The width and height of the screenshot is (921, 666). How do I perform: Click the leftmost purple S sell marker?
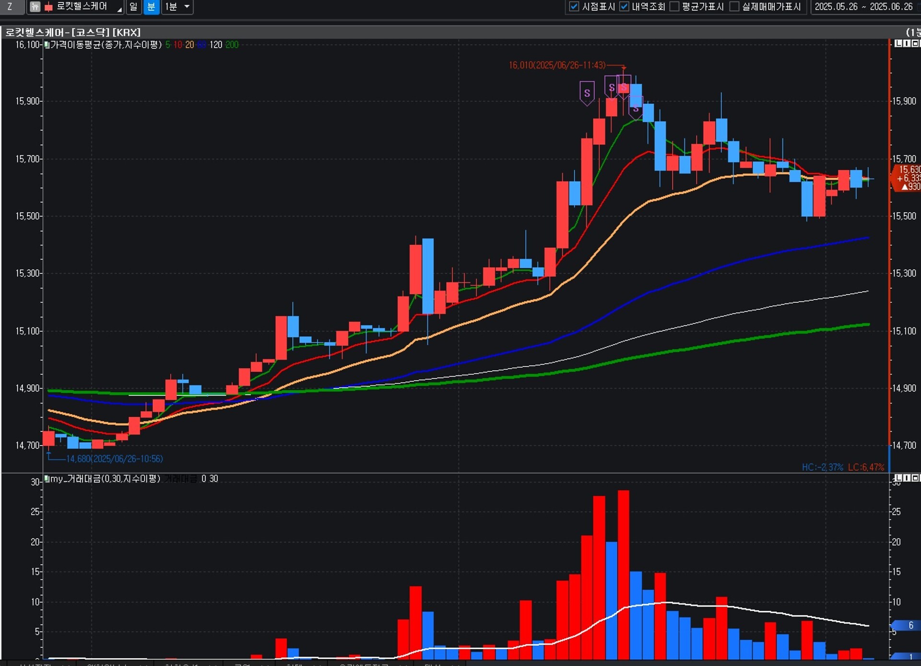587,93
